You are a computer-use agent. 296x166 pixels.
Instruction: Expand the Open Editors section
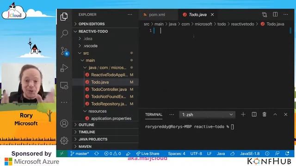point(106,24)
